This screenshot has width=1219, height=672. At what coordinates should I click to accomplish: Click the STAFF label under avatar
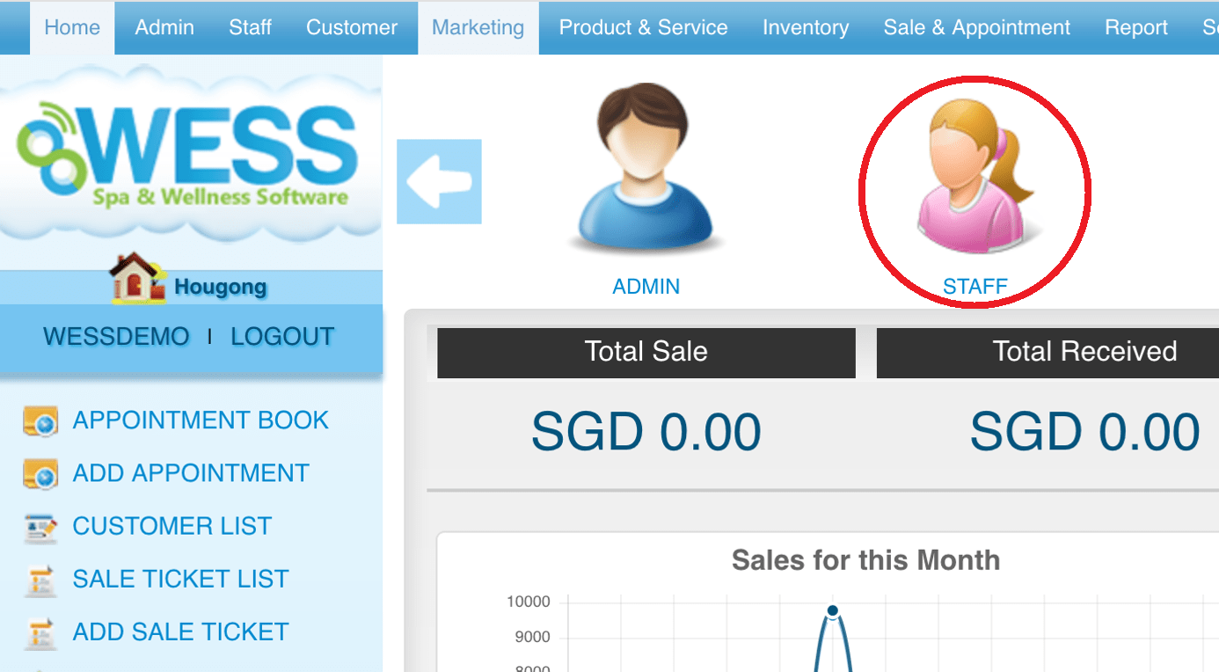pos(975,287)
